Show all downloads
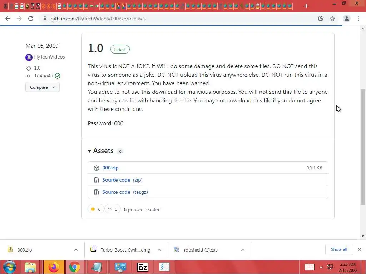This screenshot has width=366, height=274. [x=339, y=249]
